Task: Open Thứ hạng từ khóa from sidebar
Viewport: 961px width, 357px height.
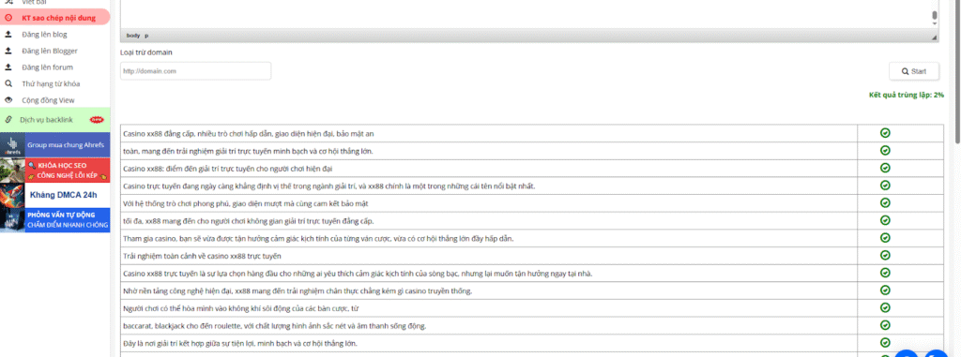Action: [51, 84]
